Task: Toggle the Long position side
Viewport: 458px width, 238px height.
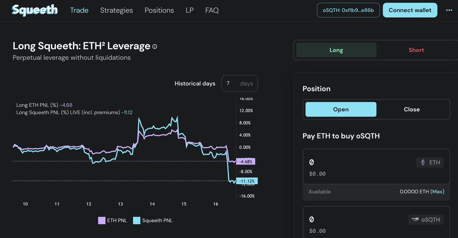Action: click(336, 50)
